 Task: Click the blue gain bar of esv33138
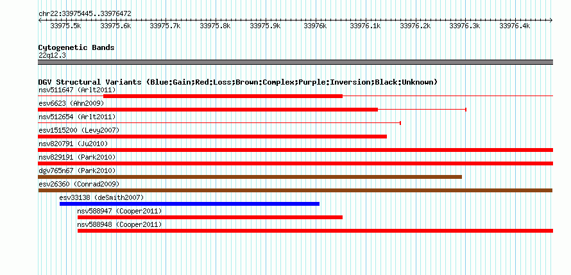(x=189, y=204)
